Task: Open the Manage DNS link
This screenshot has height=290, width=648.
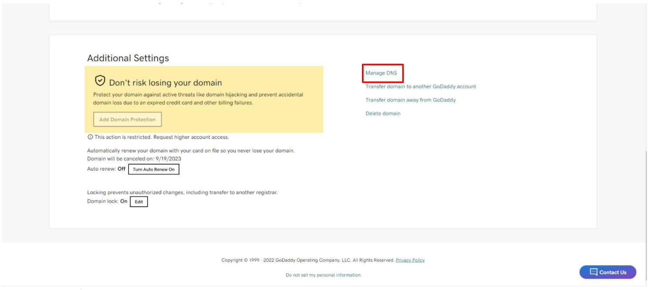Action: pyautogui.click(x=381, y=73)
